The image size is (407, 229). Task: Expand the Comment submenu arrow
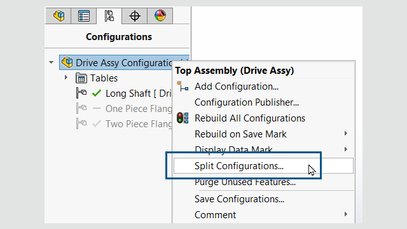(x=346, y=214)
